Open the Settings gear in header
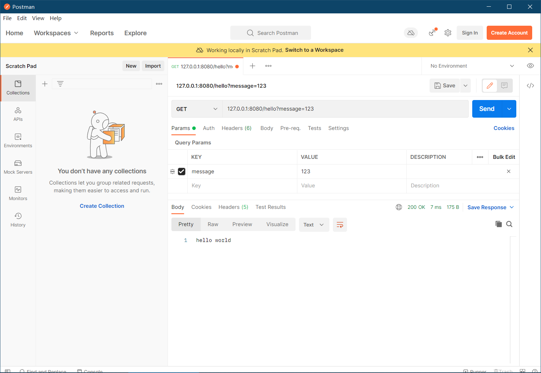541x373 pixels. pos(448,33)
